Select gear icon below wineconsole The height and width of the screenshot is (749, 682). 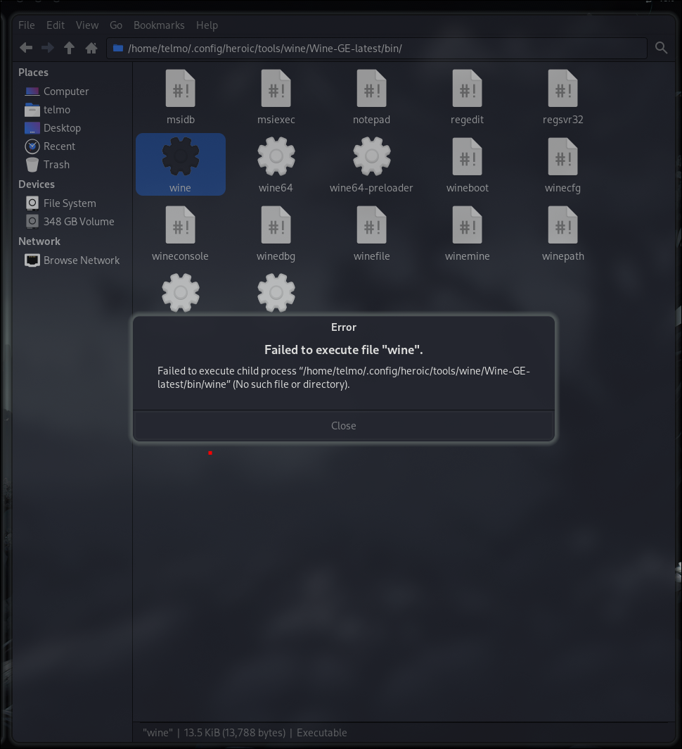[181, 292]
